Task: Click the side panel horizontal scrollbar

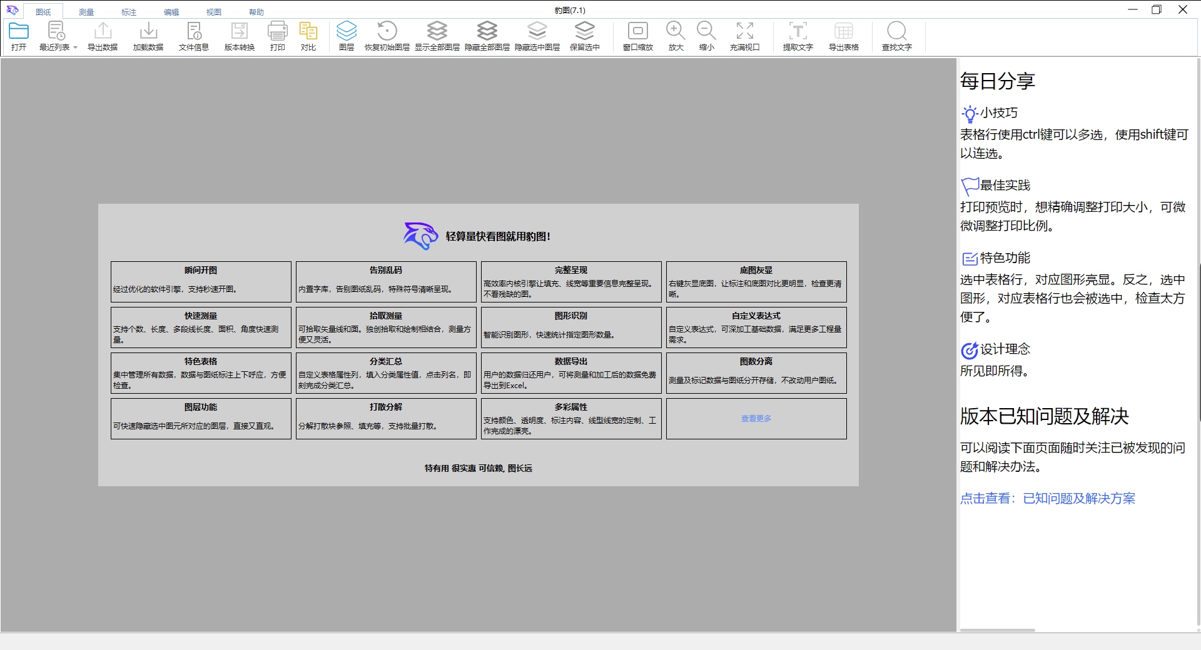Action: pyautogui.click(x=998, y=630)
